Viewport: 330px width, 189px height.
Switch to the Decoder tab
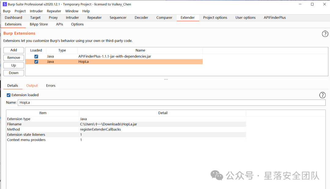pos(141,18)
